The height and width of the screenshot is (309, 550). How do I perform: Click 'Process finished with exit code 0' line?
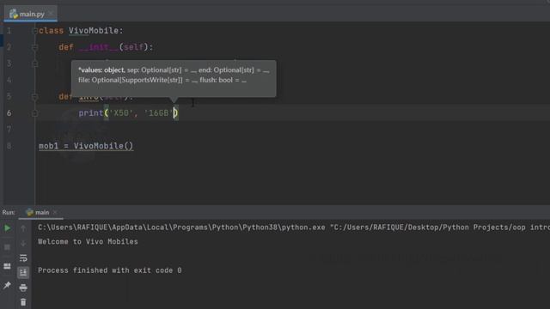tap(110, 270)
